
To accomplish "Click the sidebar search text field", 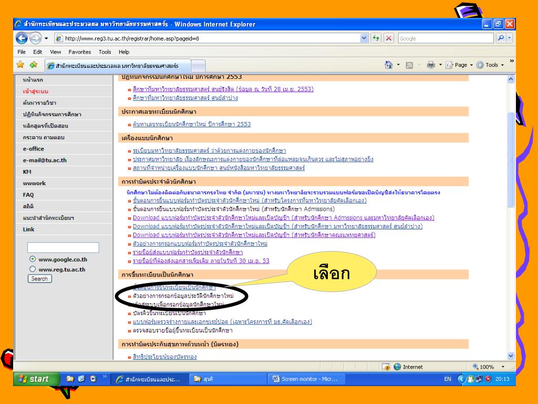I will pyautogui.click(x=63, y=247).
